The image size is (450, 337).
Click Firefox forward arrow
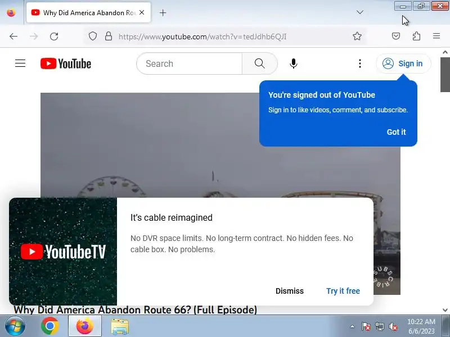34,37
